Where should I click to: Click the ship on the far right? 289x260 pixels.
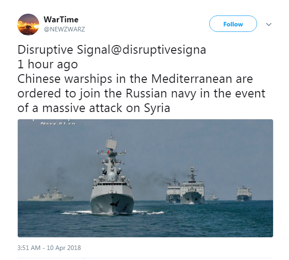click(244, 193)
